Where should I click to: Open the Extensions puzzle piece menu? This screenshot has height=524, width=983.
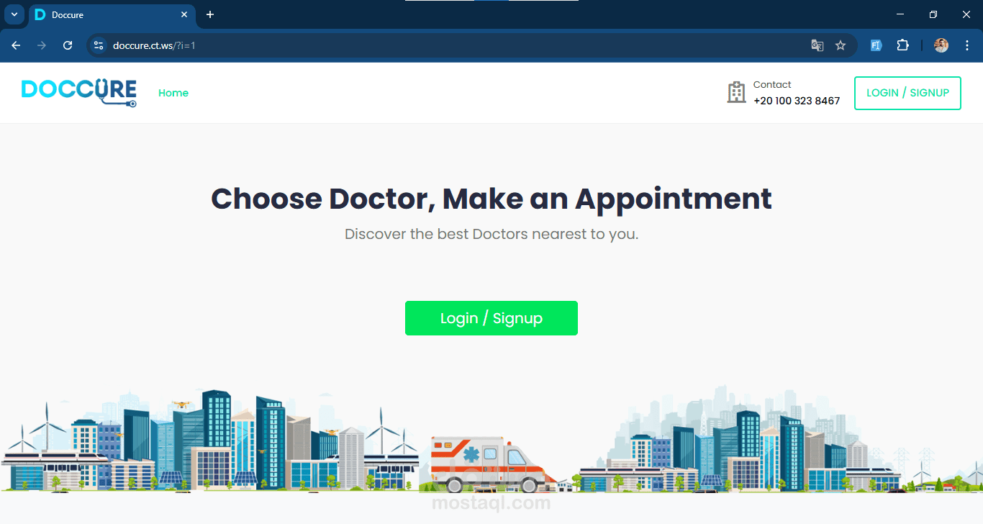902,45
